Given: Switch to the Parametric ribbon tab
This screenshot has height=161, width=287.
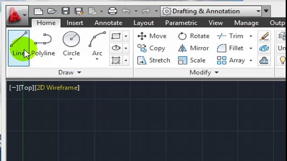Looking at the screenshot, I should [x=181, y=23].
